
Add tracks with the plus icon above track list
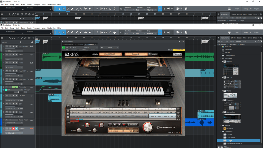tap(33, 38)
